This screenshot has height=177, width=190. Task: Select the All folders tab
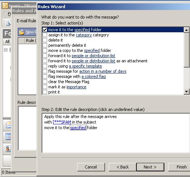7,42
